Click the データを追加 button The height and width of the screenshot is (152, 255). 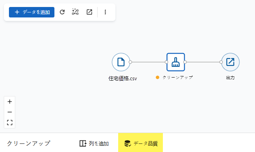[31, 12]
